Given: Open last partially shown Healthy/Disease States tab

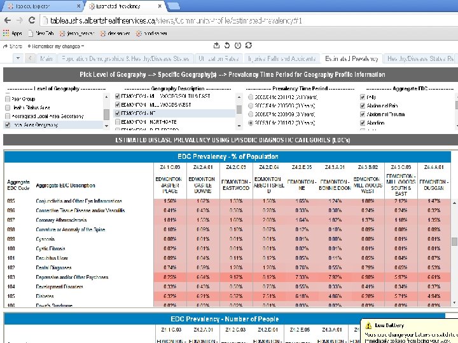Looking at the screenshot, I should coord(420,58).
